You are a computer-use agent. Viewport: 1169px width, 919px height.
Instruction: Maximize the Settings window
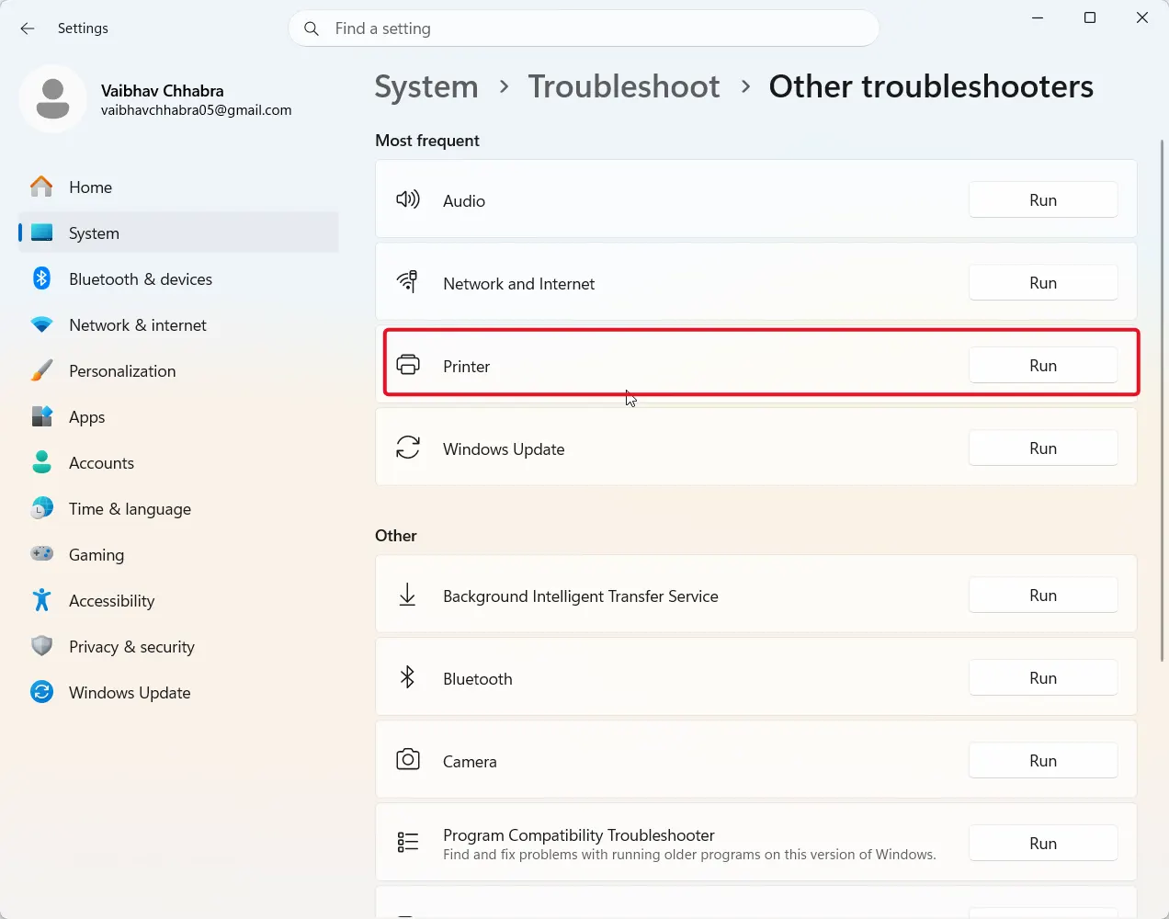click(1090, 17)
